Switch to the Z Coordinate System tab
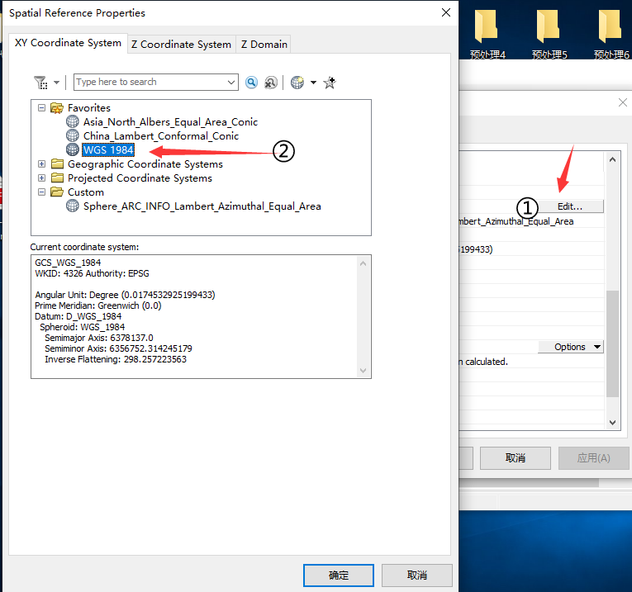Image resolution: width=632 pixels, height=592 pixels. [x=181, y=45]
